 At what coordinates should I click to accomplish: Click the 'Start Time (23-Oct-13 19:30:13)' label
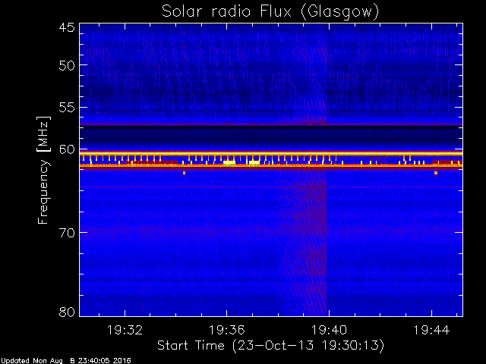pyautogui.click(x=270, y=346)
